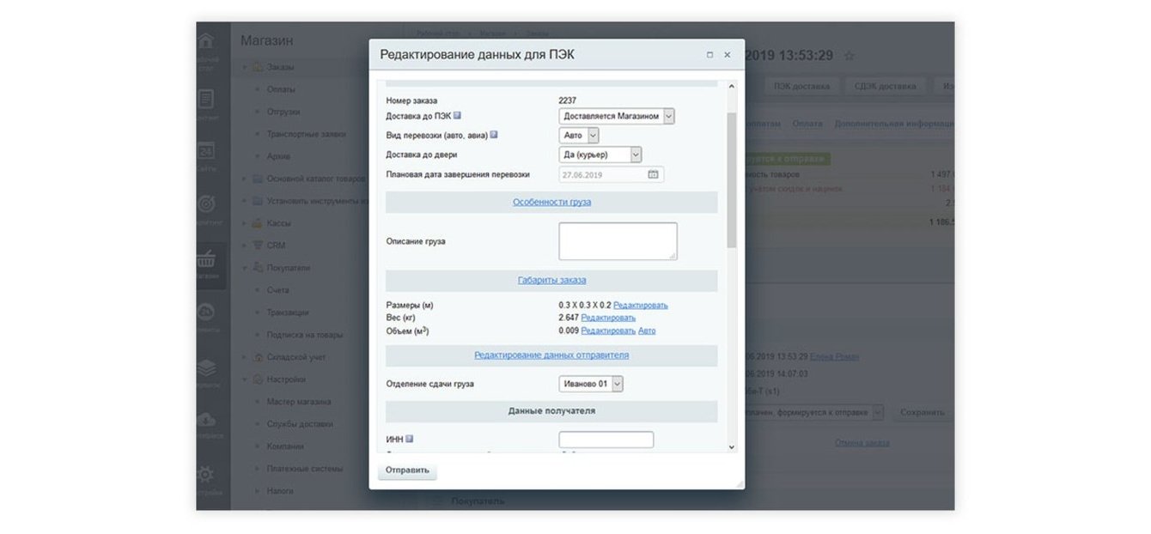Select Оплаты in the sidebar tree
This screenshot has width=1151, height=534.
(281, 89)
